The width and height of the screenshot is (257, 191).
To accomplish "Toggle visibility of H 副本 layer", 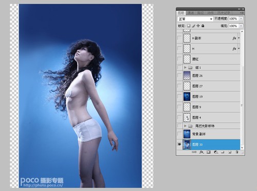I will click(179, 38).
